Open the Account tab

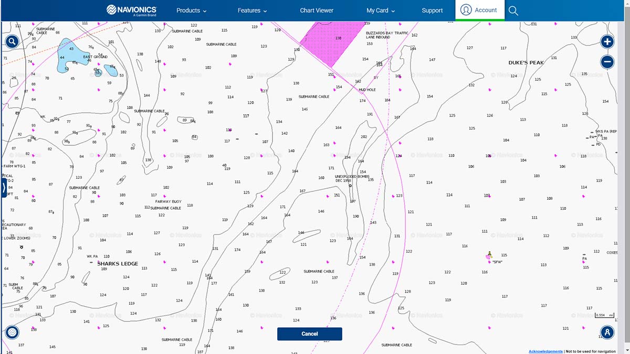(480, 10)
